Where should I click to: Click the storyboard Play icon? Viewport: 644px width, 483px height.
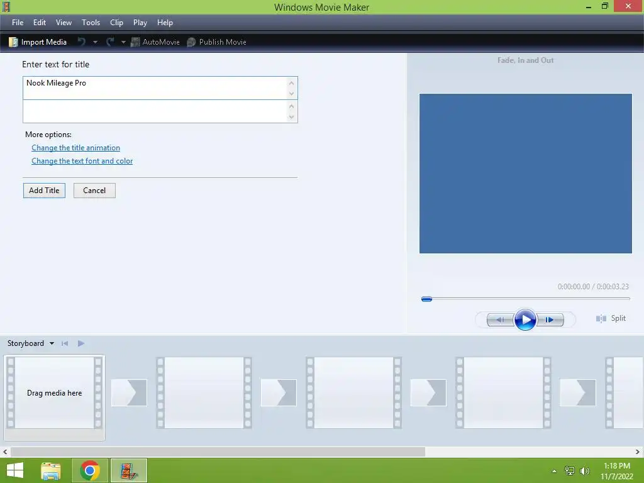tap(81, 343)
